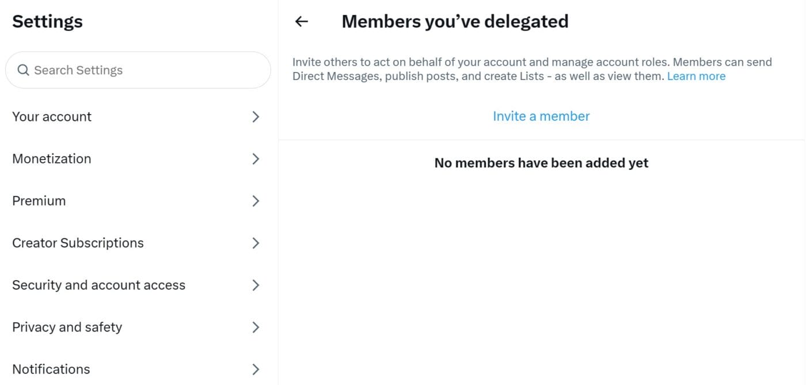This screenshot has width=806, height=385.
Task: Open the Notifications settings label
Action: click(x=51, y=369)
